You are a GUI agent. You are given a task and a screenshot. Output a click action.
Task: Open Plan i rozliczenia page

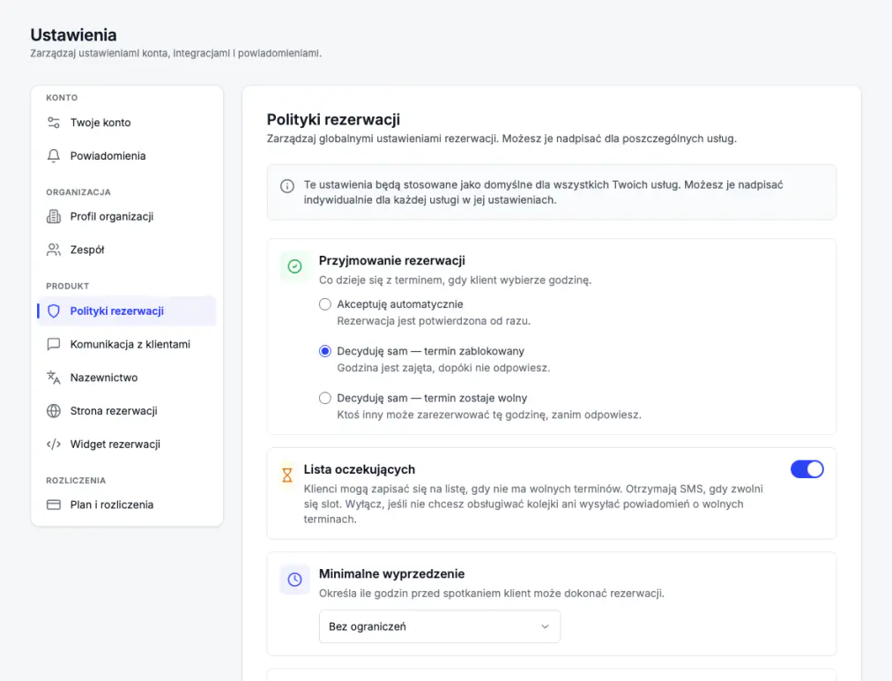click(x=127, y=505)
